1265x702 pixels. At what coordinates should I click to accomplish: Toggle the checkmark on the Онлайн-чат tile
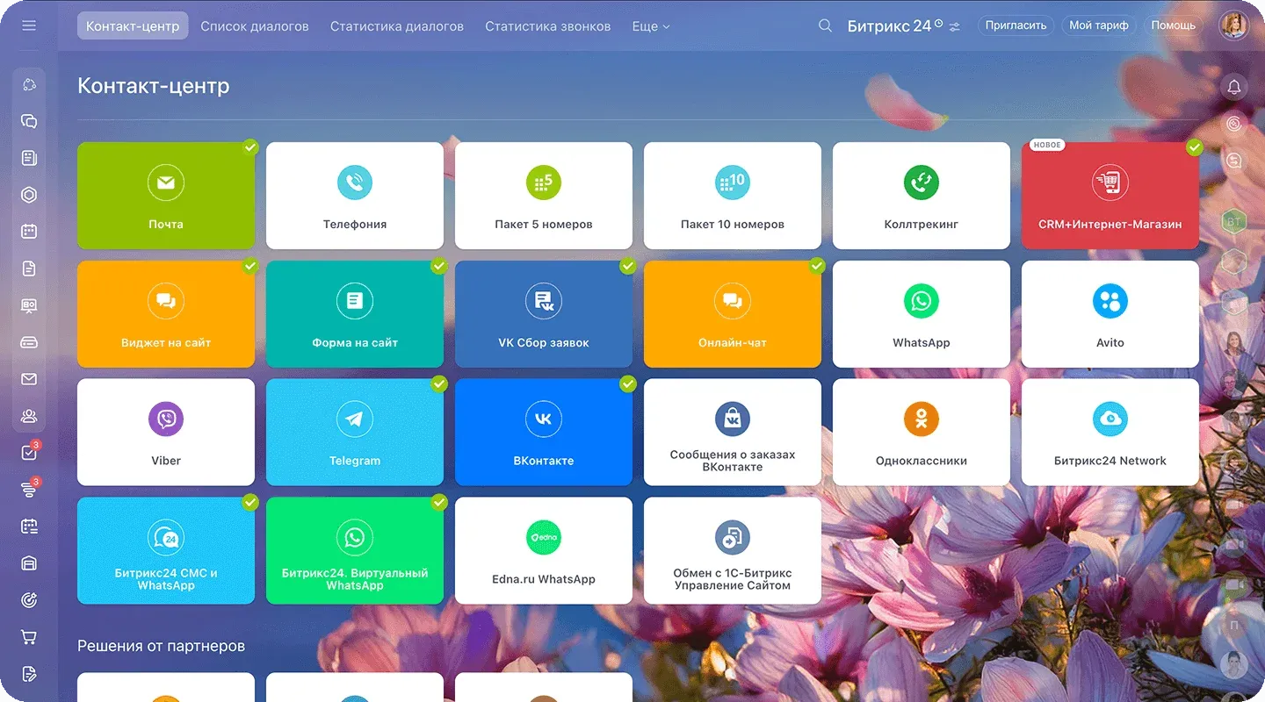tap(817, 266)
